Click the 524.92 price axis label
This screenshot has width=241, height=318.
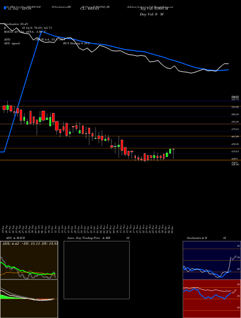coord(235,107)
